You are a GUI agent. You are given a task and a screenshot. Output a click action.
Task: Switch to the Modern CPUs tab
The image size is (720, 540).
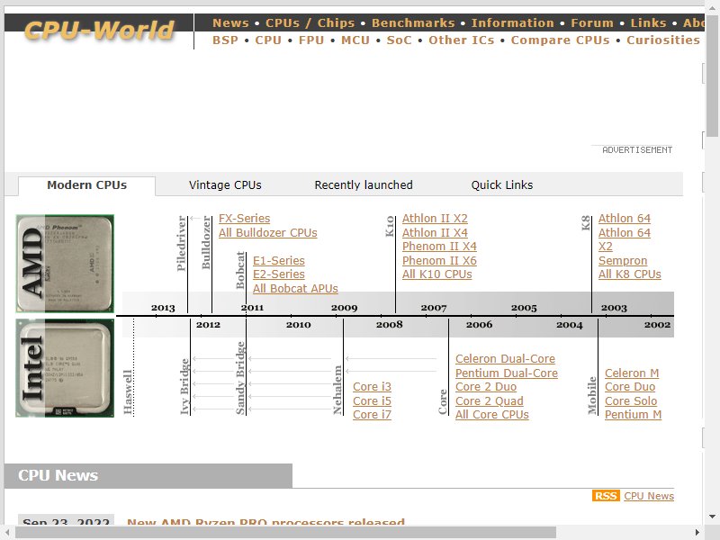[x=86, y=185]
